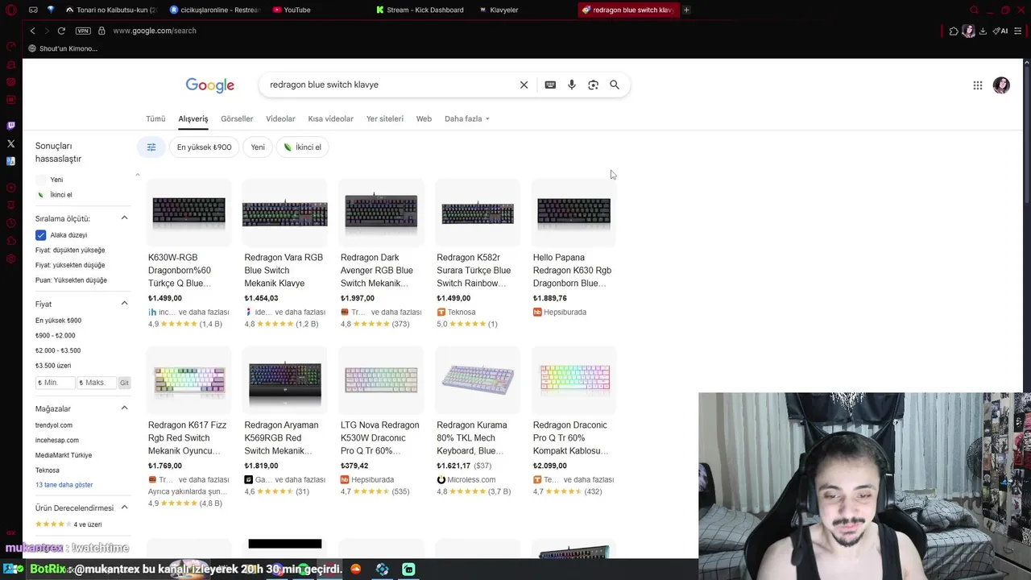Collapse the Mağazalar section
Viewport: 1031px width, 580px height.
tap(124, 408)
